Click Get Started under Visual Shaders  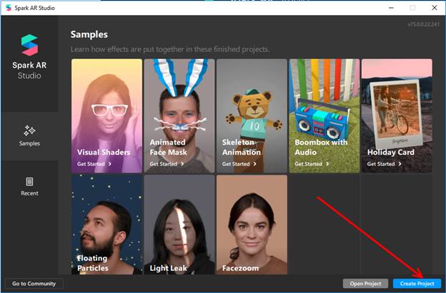(94, 164)
